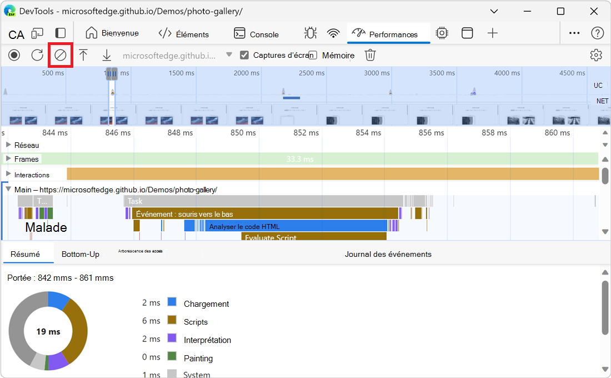Expand the Frames track
Viewport: 611px width, 378px height.
[x=8, y=158]
